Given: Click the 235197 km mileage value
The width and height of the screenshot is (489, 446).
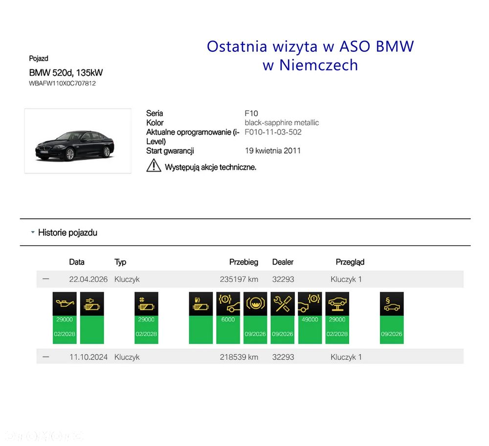Looking at the screenshot, I should 239,279.
